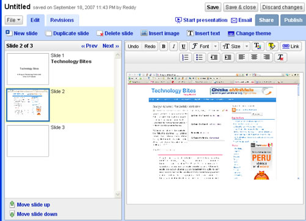Click the Redo button
The height and width of the screenshot is (221, 306).
click(150, 46)
